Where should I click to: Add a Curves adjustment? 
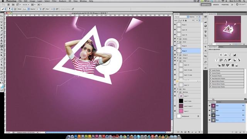[230, 55]
